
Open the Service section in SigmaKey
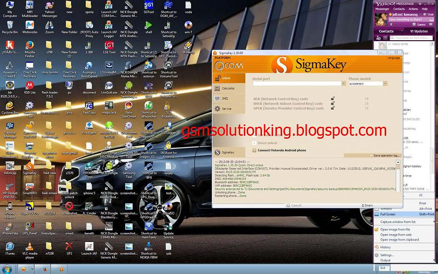(x=229, y=109)
